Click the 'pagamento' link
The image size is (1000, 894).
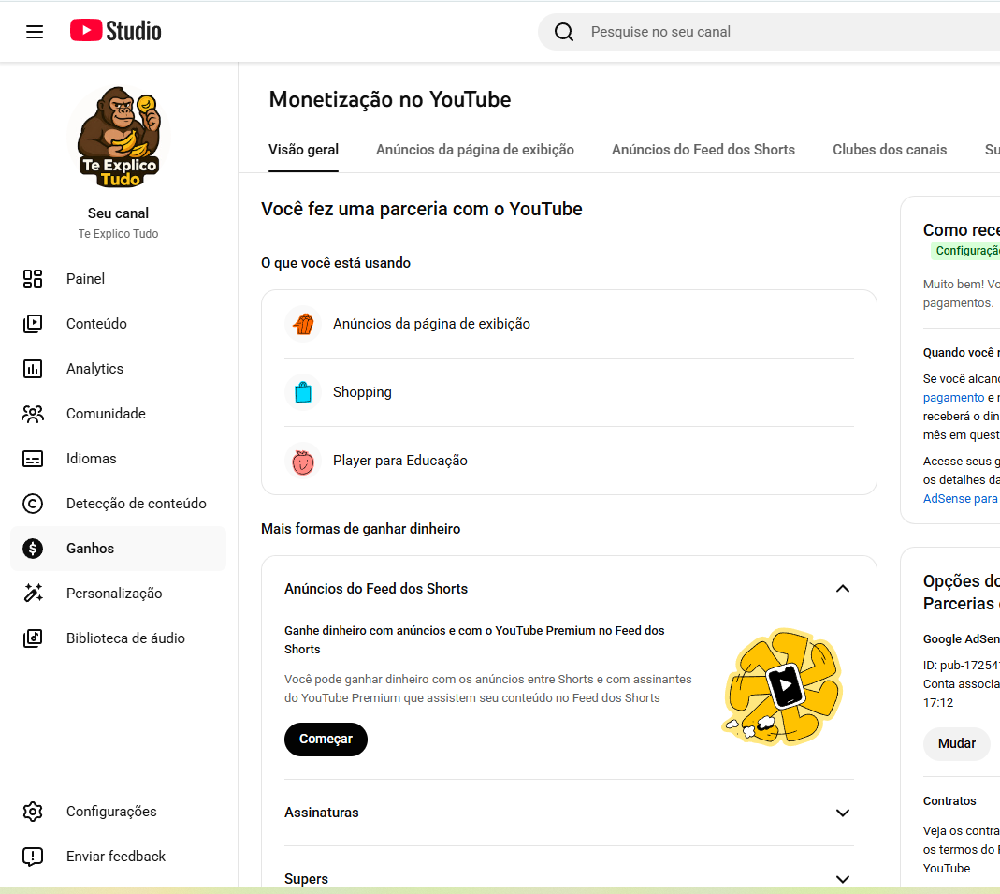(x=953, y=398)
